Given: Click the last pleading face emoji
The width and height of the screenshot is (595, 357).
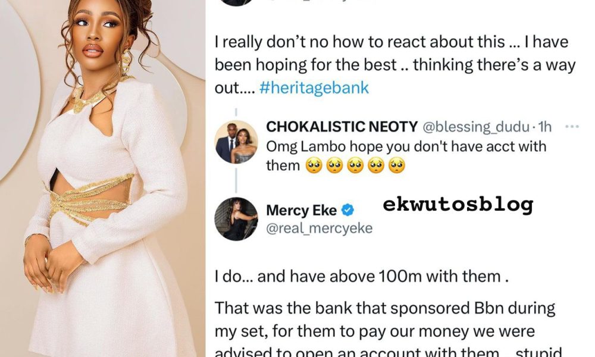Looking at the screenshot, I should [396, 165].
